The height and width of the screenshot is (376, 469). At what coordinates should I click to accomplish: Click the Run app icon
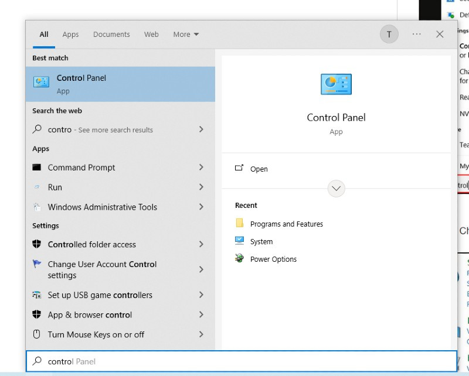pyautogui.click(x=36, y=187)
